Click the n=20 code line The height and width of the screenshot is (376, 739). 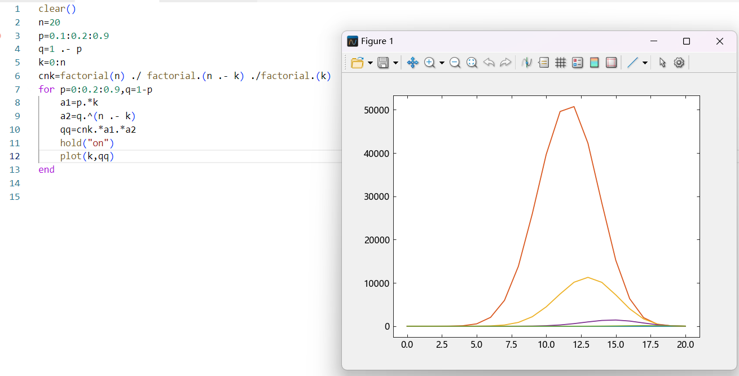point(49,23)
